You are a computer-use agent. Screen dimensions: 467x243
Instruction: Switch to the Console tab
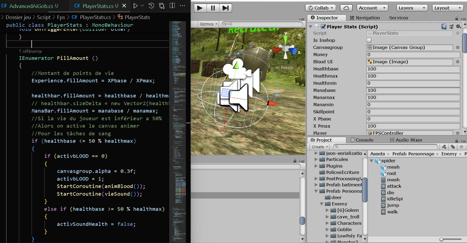[362, 140]
